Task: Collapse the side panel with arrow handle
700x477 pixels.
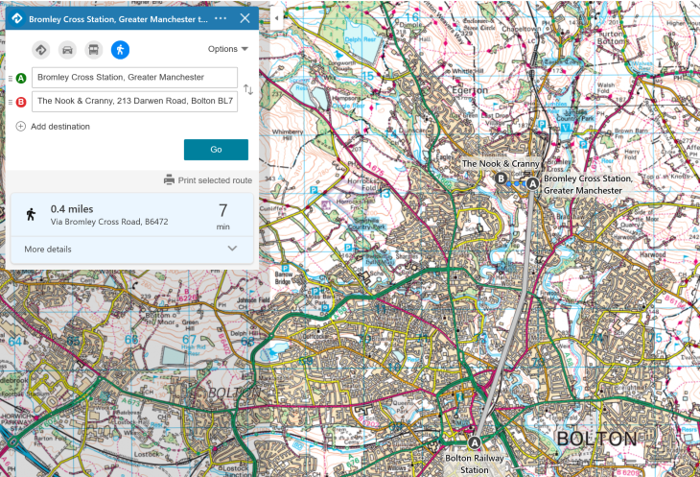Action: pos(276,18)
